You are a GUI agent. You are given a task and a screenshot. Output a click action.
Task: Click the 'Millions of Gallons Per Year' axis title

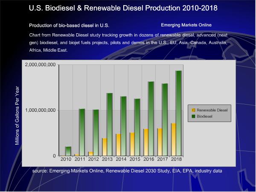17,116
